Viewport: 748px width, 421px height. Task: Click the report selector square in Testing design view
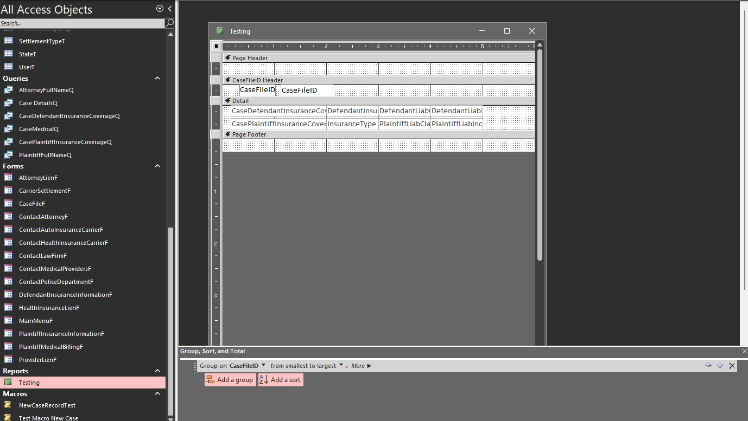point(215,46)
